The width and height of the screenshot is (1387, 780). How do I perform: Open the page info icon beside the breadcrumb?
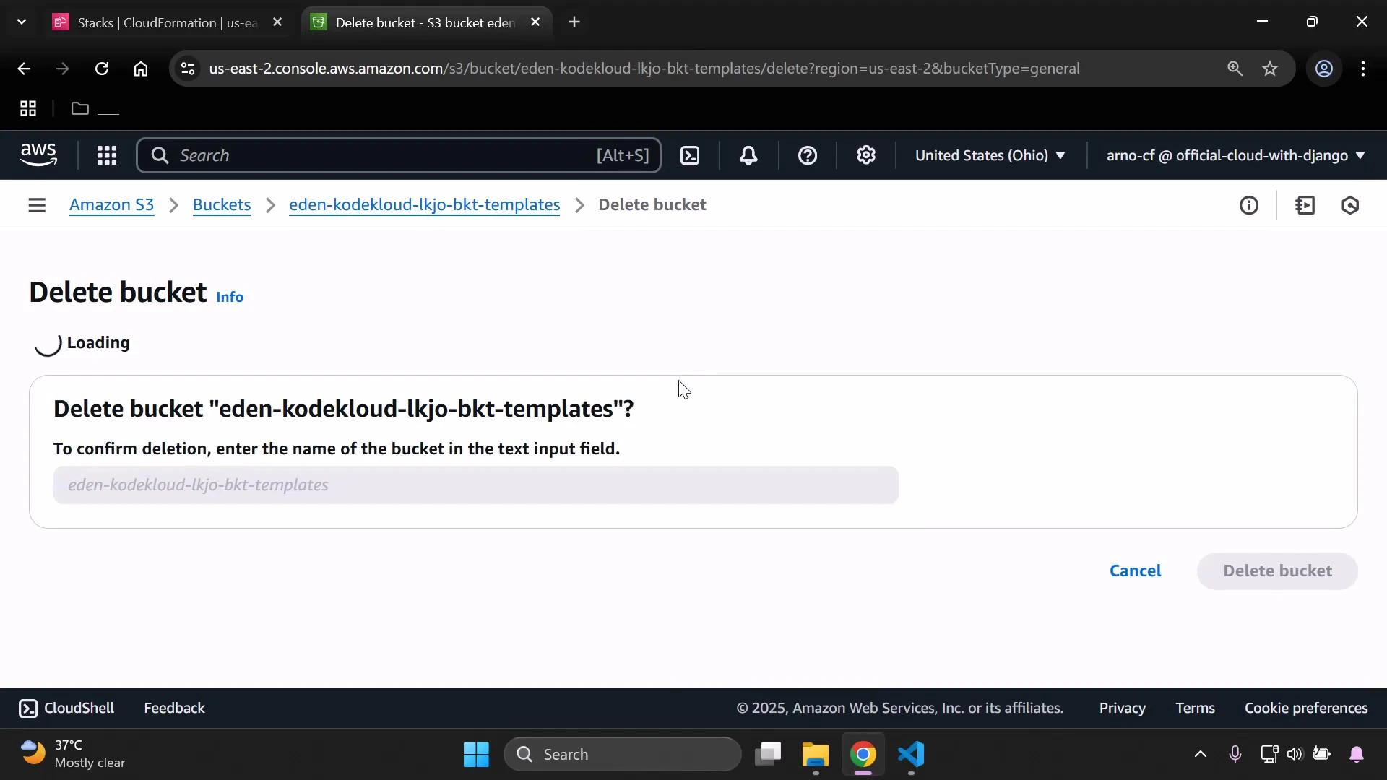point(1250,205)
